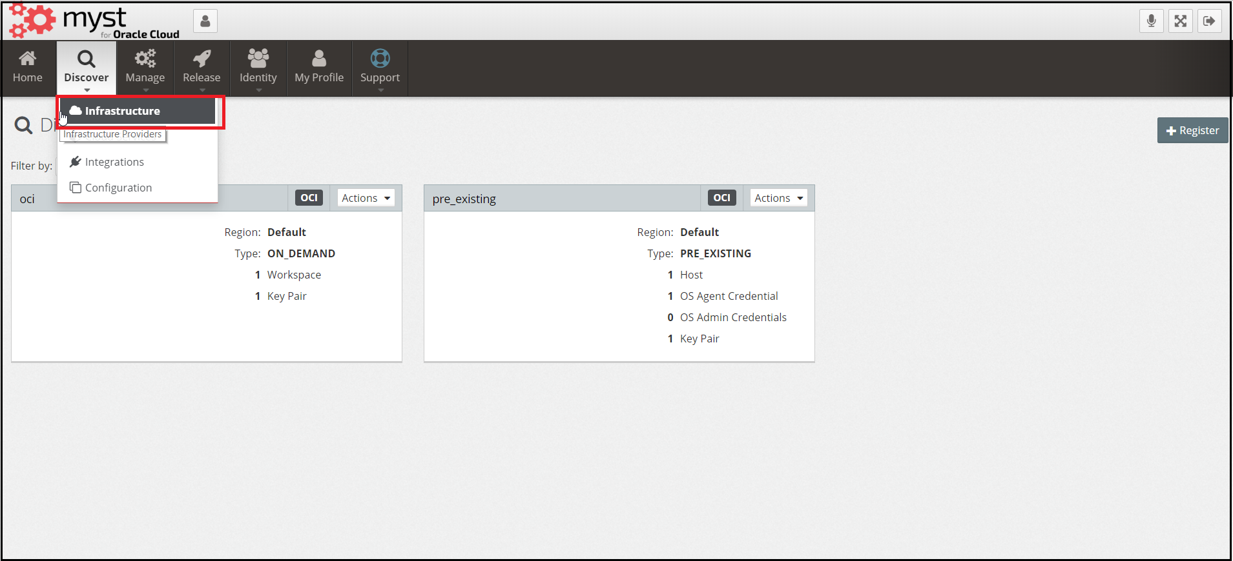This screenshot has width=1233, height=561.
Task: Select Integrations from the Discover menu
Action: tap(114, 162)
